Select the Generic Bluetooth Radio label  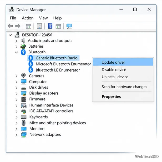(57, 58)
